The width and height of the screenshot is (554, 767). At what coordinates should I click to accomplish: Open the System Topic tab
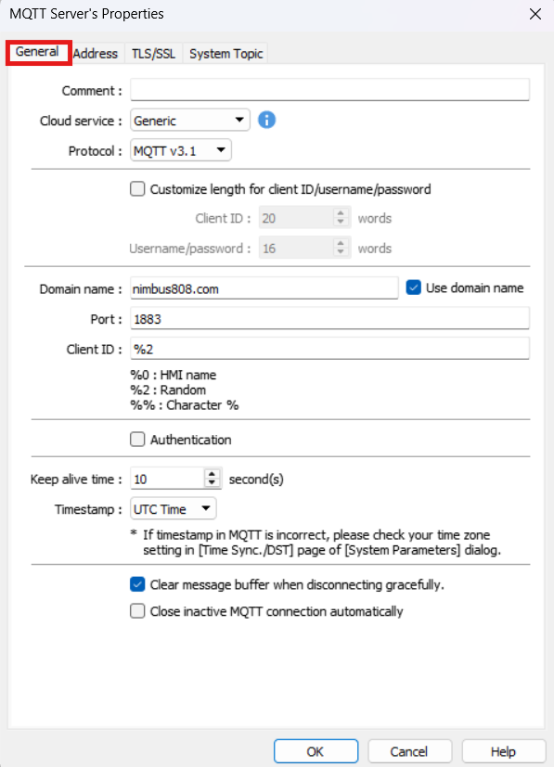(x=225, y=53)
